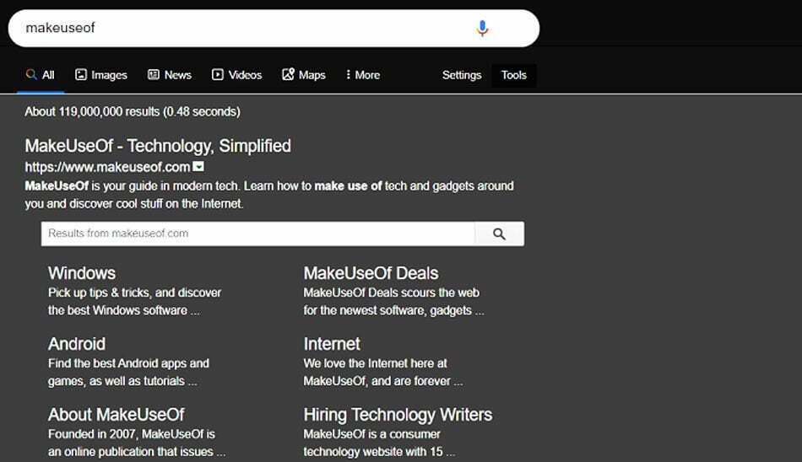Click the text 'Find the best Android apps and'

pos(128,363)
